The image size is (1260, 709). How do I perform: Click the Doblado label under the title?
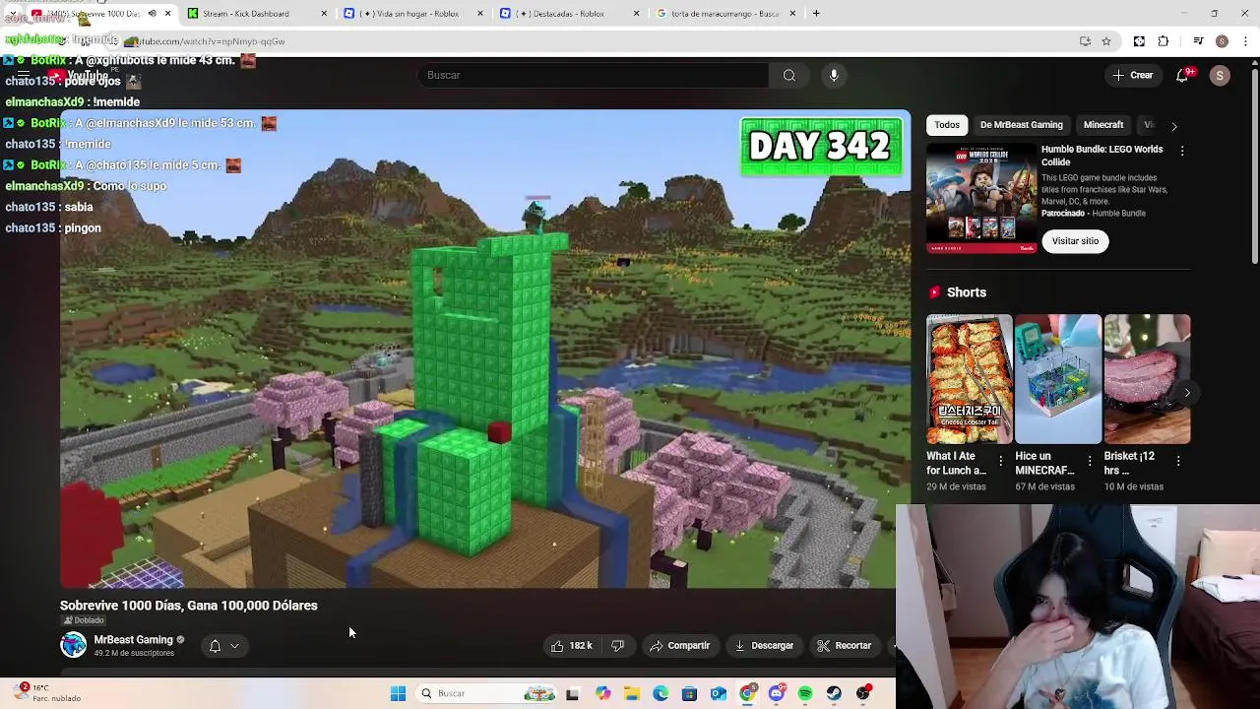click(84, 620)
